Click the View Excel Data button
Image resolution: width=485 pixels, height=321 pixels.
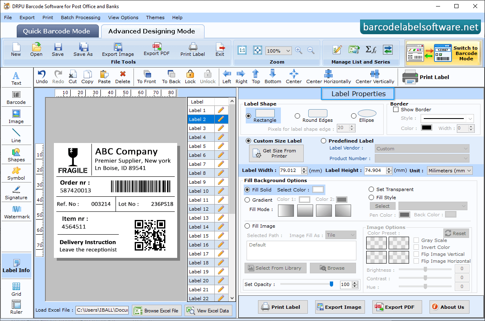click(x=209, y=310)
